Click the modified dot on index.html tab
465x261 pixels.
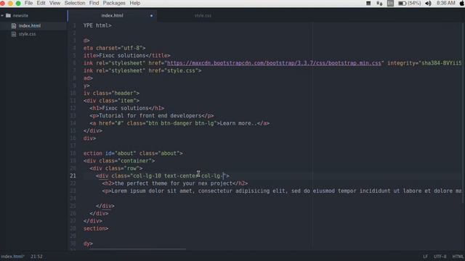[x=151, y=16]
